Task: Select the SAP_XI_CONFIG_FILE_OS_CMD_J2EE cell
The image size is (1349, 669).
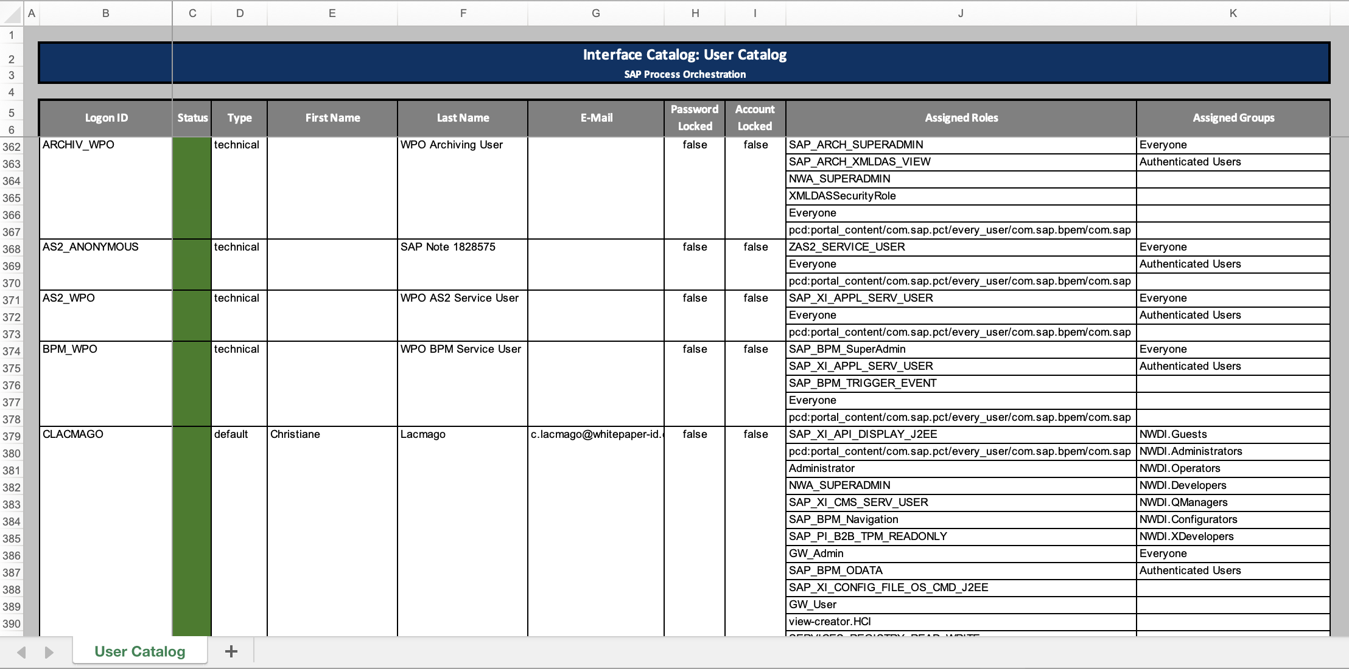Action: click(961, 588)
